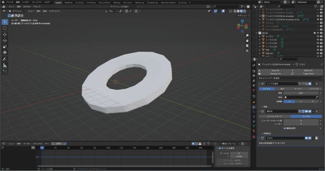Collapse the 結び目 collection in the outliner
The height and width of the screenshot is (171, 325).
(256, 33)
